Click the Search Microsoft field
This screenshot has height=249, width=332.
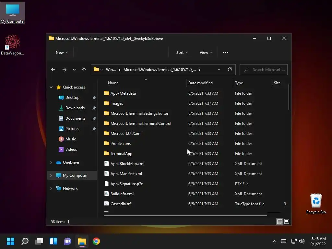click(x=263, y=70)
